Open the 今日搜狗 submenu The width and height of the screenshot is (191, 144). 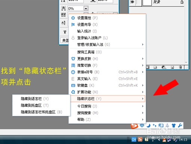[x=107, y=106]
